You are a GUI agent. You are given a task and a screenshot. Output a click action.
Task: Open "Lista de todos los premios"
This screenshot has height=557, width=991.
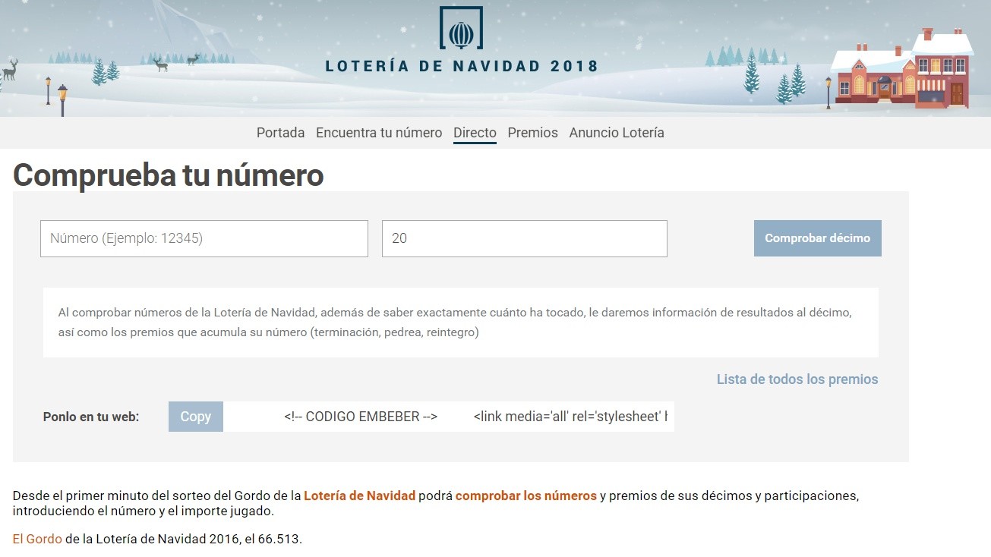point(797,379)
